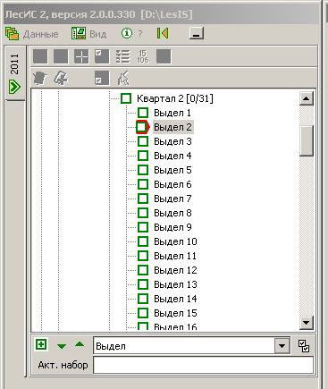The width and height of the screenshot is (328, 389).
Task: Click the green plus expand-tree icon
Action: click(x=41, y=344)
